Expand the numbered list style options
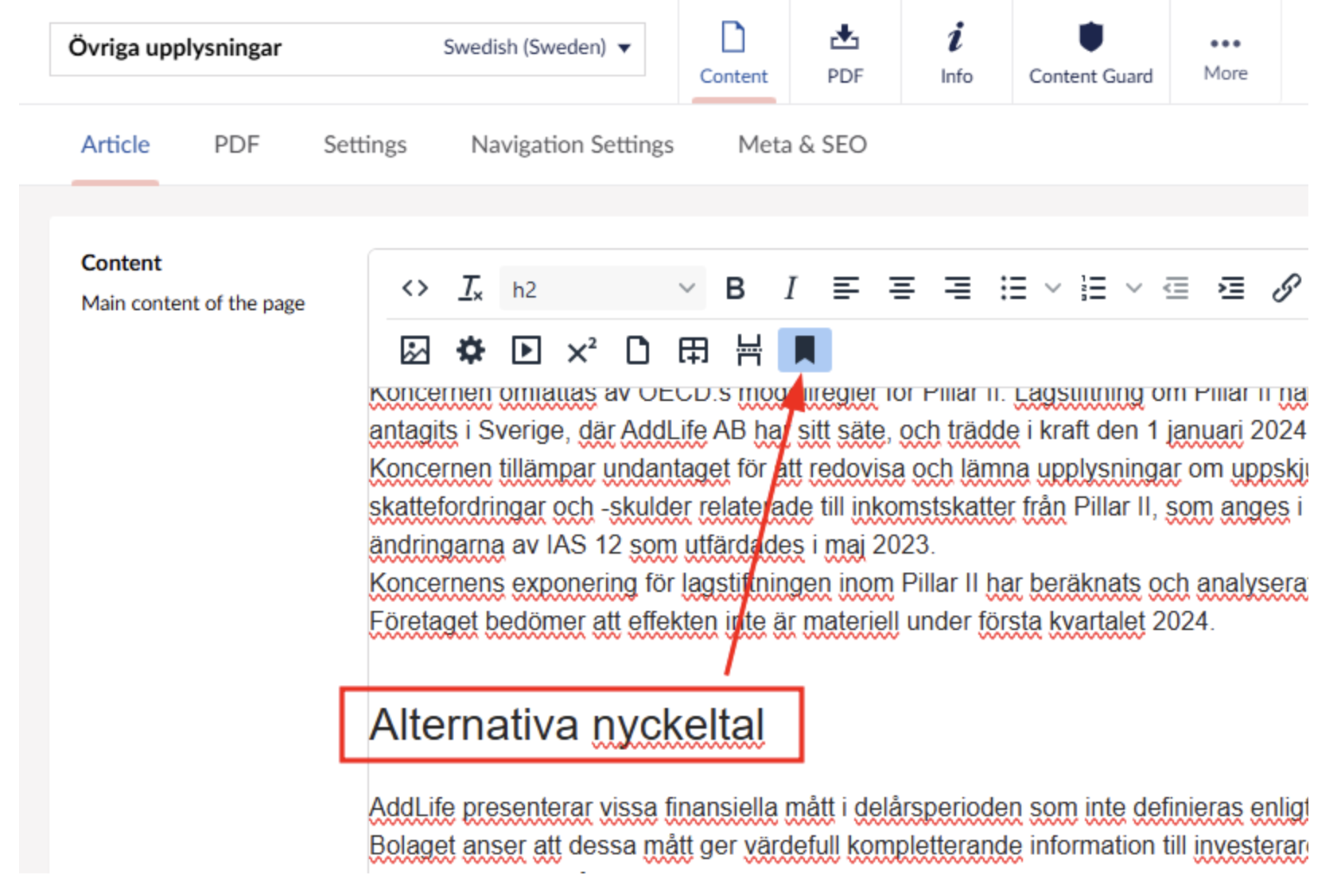Screen dimensions: 1341x875 point(1133,288)
